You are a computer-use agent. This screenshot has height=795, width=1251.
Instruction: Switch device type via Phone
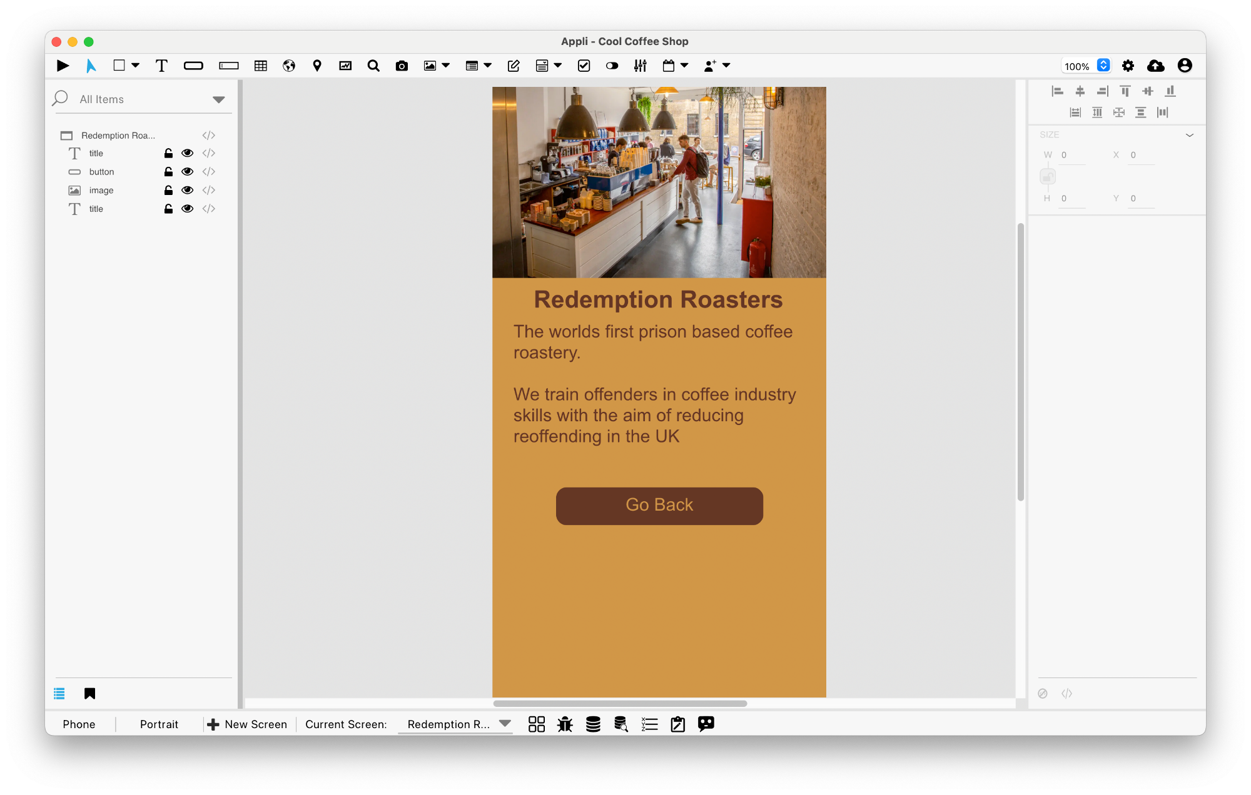[x=79, y=724]
